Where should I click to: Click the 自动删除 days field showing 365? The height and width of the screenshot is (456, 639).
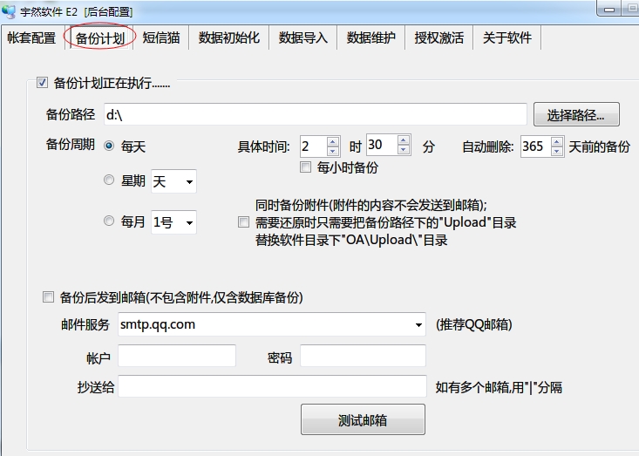(535, 146)
